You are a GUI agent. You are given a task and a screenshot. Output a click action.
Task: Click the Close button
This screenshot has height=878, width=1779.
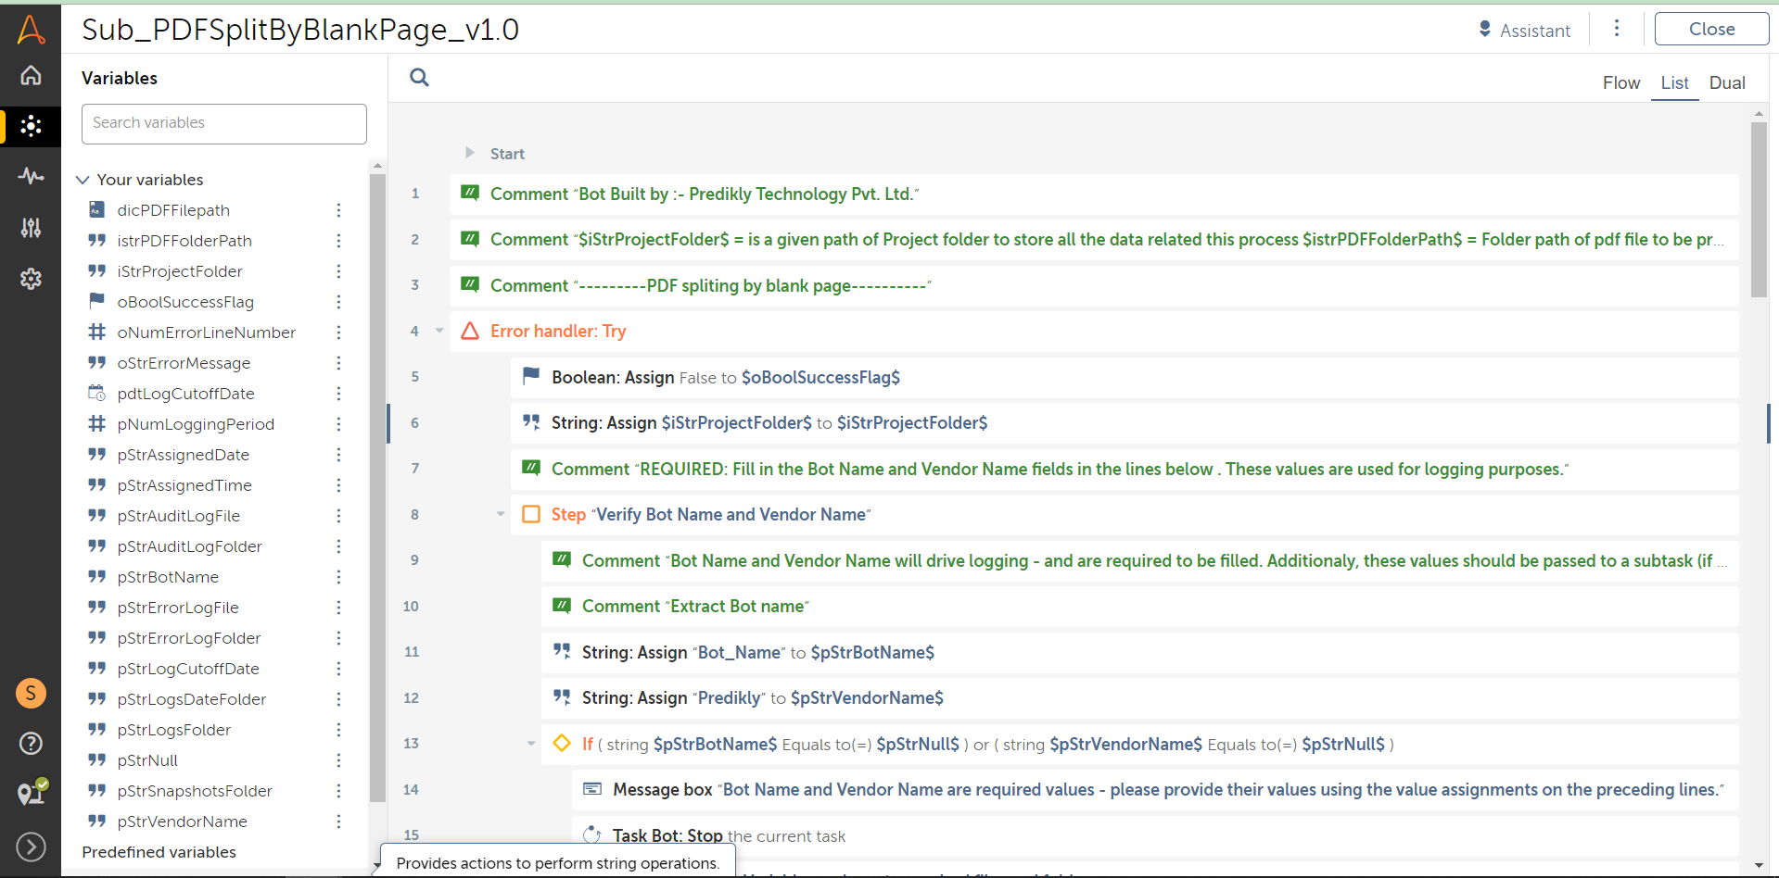point(1710,29)
